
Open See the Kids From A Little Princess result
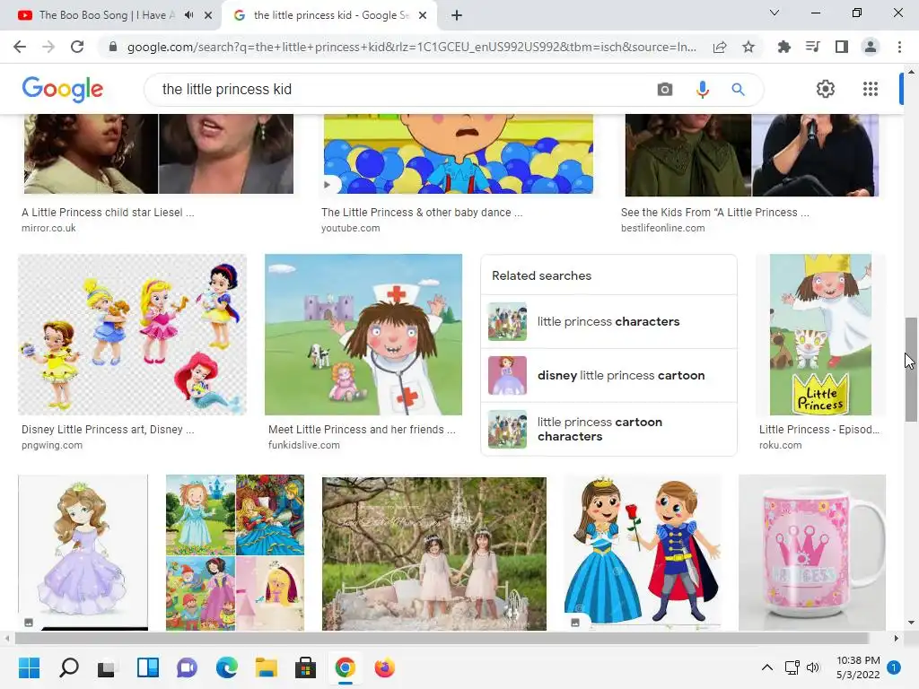coord(715,212)
